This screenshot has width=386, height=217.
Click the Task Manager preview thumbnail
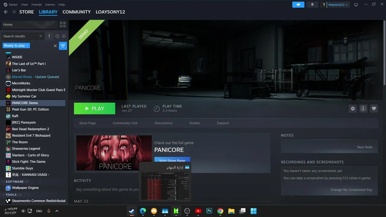coord(165,186)
